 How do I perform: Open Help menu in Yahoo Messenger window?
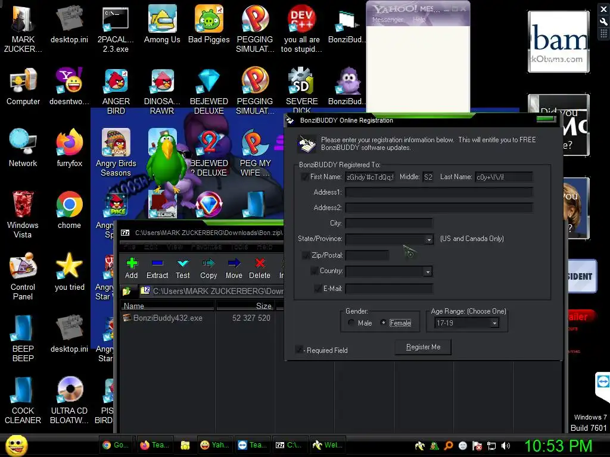419,20
